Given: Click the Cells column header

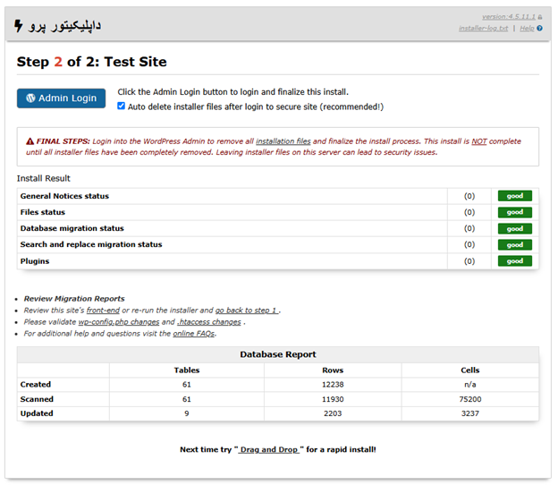Looking at the screenshot, I should pos(470,370).
